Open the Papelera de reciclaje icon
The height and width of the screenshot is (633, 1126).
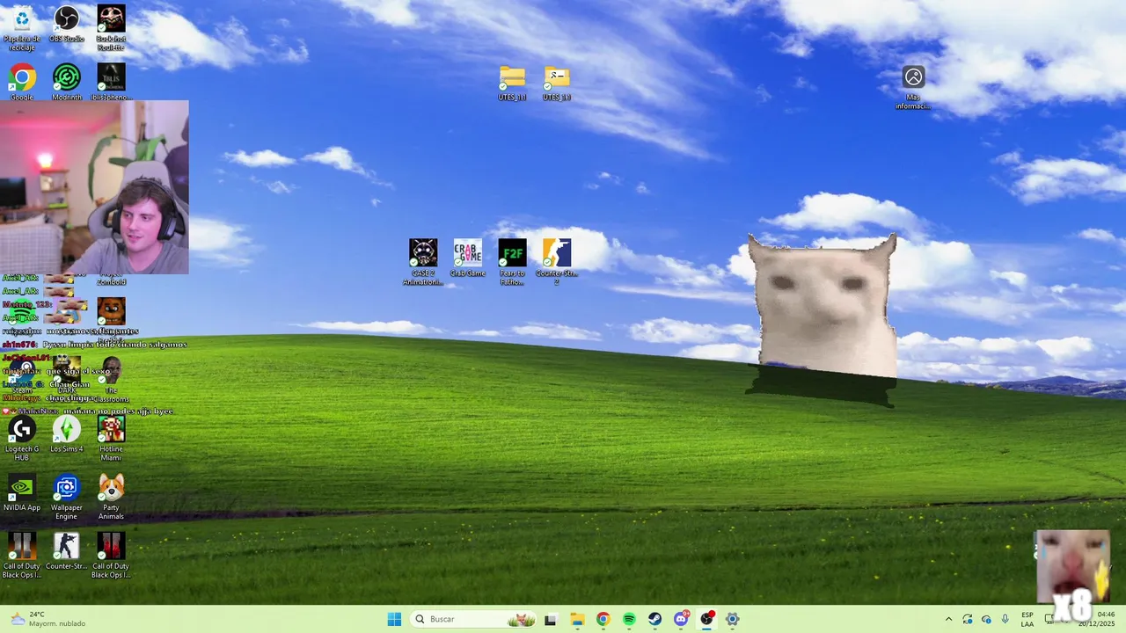point(22,27)
